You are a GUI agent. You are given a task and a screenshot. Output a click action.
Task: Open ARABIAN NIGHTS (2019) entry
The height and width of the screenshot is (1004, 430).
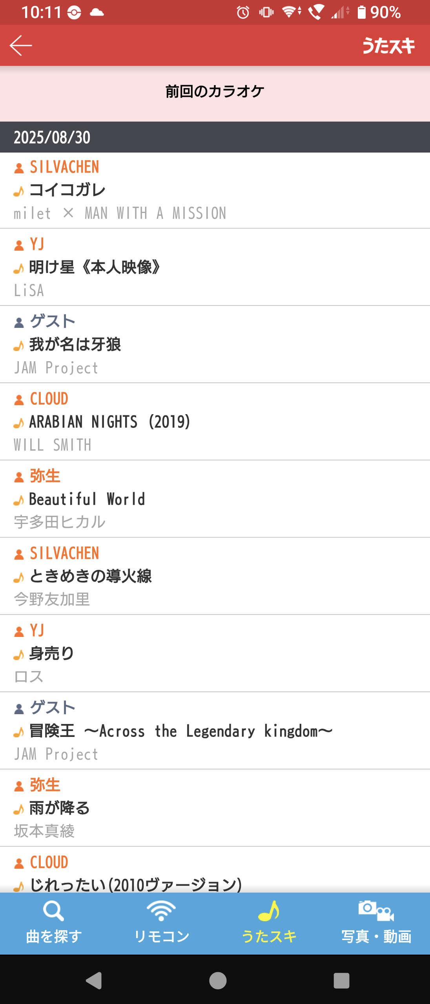click(x=215, y=422)
